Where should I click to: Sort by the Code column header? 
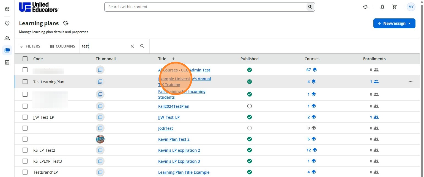38,59
